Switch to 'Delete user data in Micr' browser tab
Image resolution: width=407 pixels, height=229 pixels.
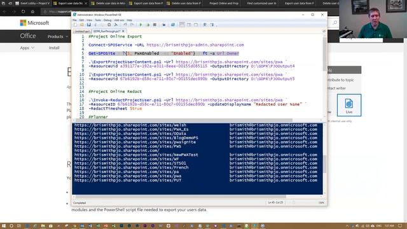(109, 3)
